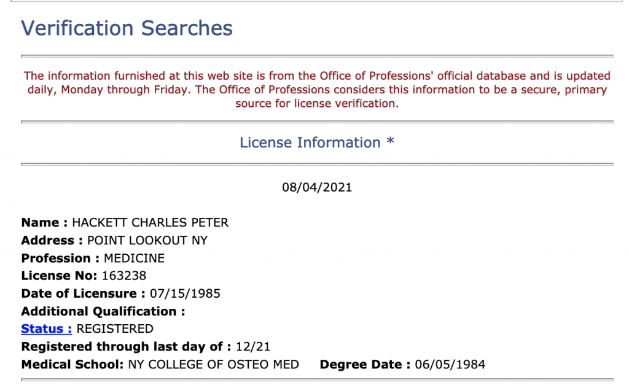Select license number 163238
629x388 pixels.
[x=124, y=276]
